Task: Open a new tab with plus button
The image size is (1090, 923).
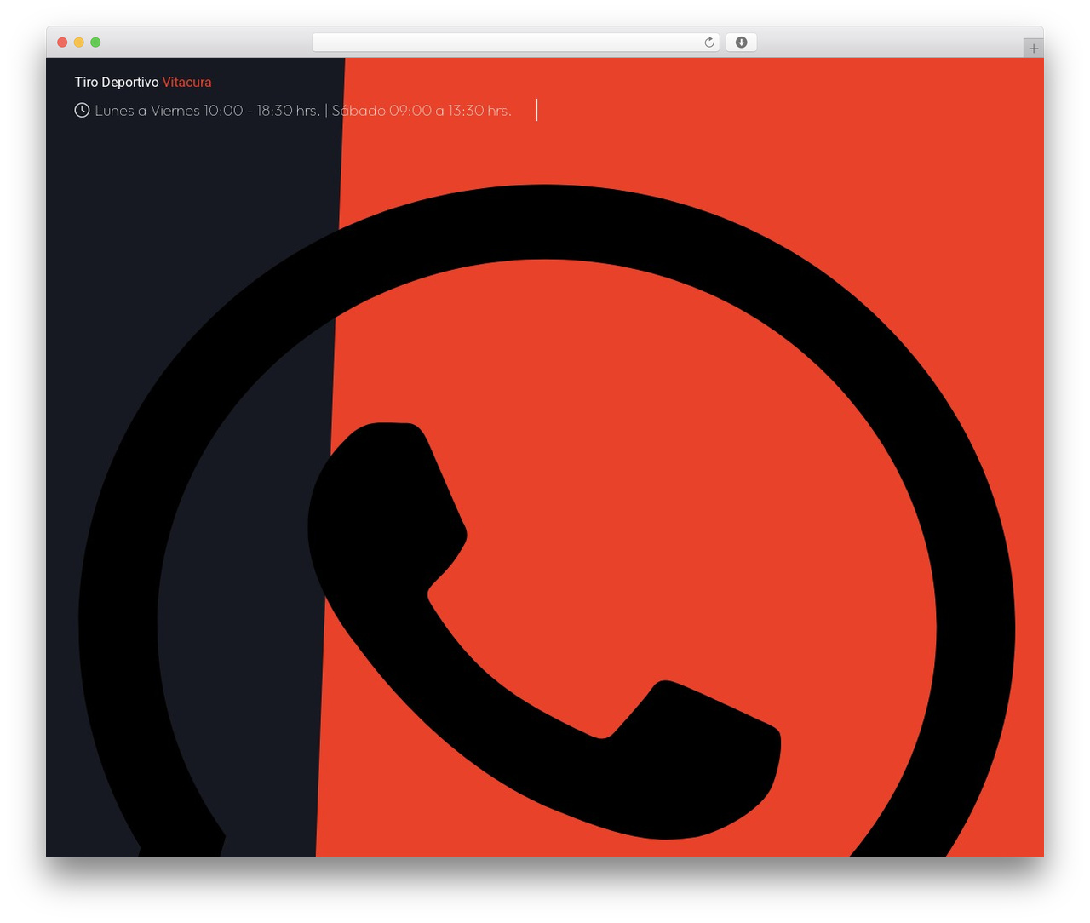Action: pyautogui.click(x=1033, y=49)
